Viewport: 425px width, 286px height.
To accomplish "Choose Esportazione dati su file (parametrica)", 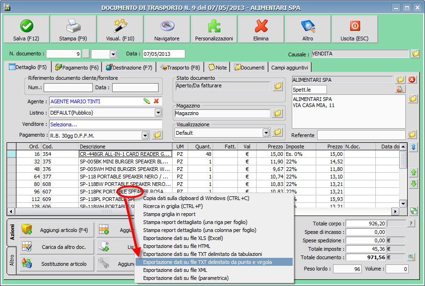I will pos(214,278).
